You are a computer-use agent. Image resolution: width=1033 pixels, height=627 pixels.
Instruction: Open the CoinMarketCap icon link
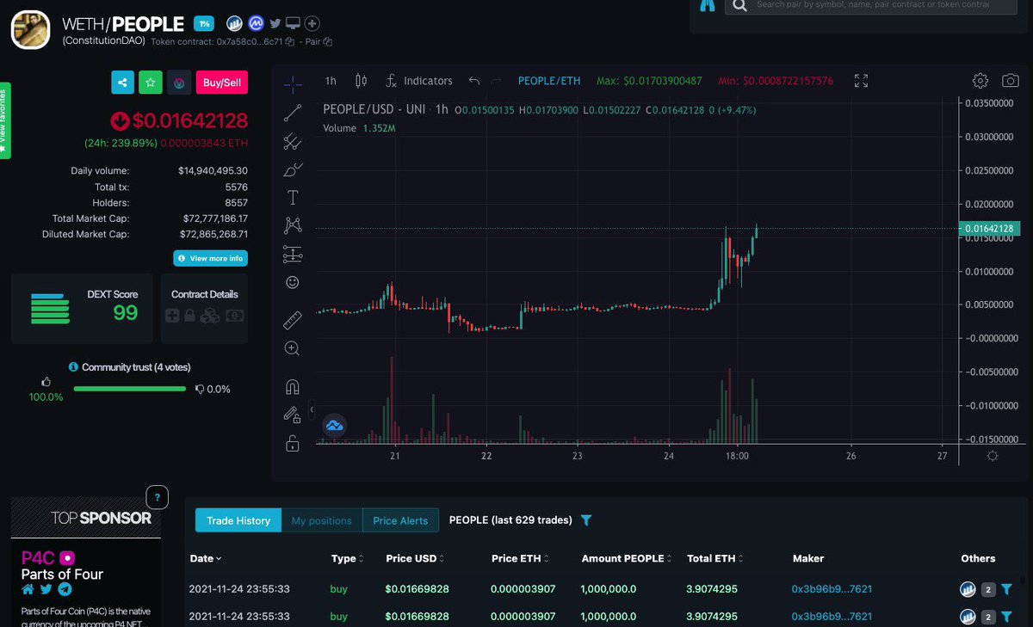[x=256, y=24]
